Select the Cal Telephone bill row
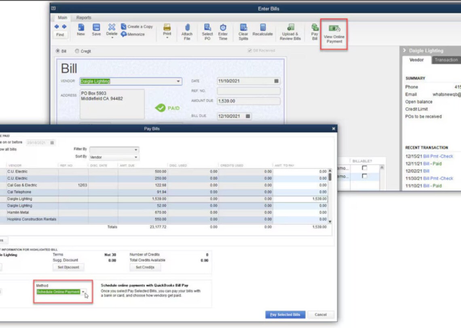Viewport: 461px width, 328px height. click(163, 192)
